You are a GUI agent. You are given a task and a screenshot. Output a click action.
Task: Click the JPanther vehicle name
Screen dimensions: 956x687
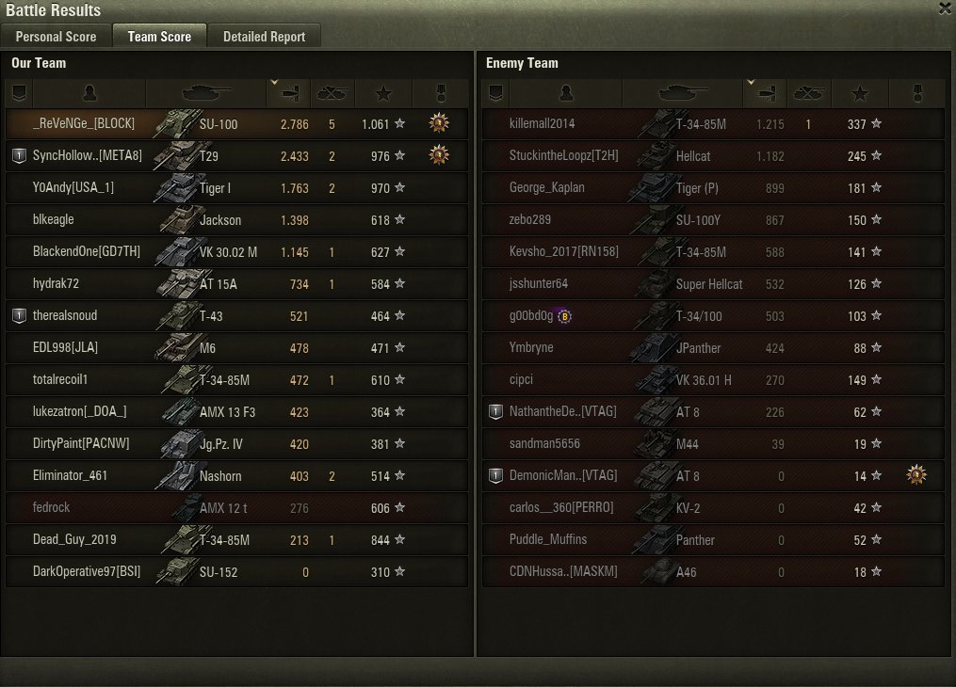tap(698, 348)
